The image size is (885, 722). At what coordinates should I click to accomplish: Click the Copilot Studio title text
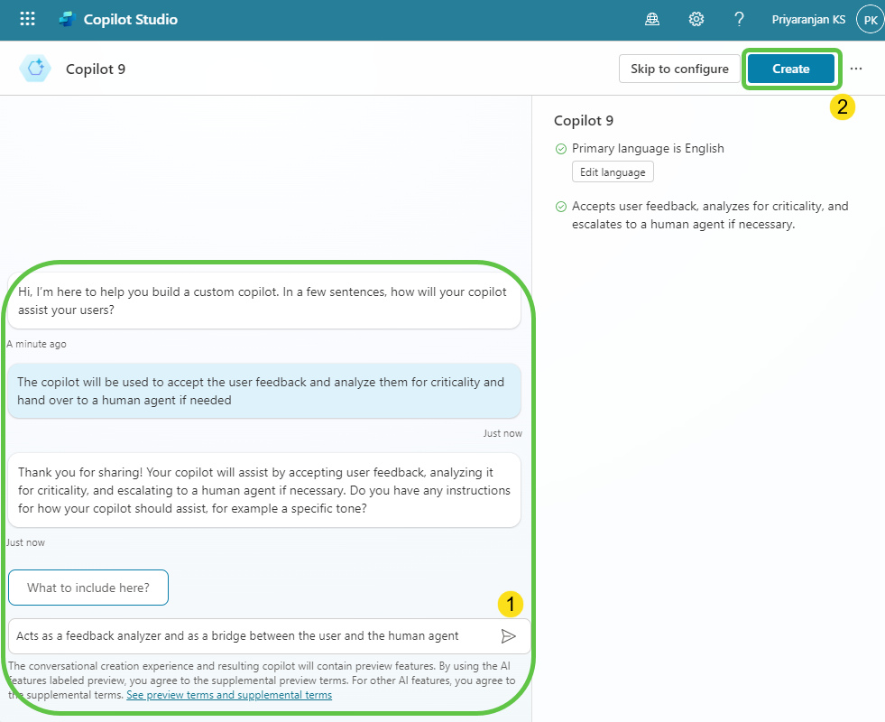(x=131, y=19)
